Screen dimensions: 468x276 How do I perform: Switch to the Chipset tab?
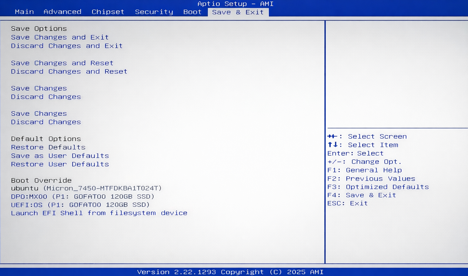[x=108, y=12]
